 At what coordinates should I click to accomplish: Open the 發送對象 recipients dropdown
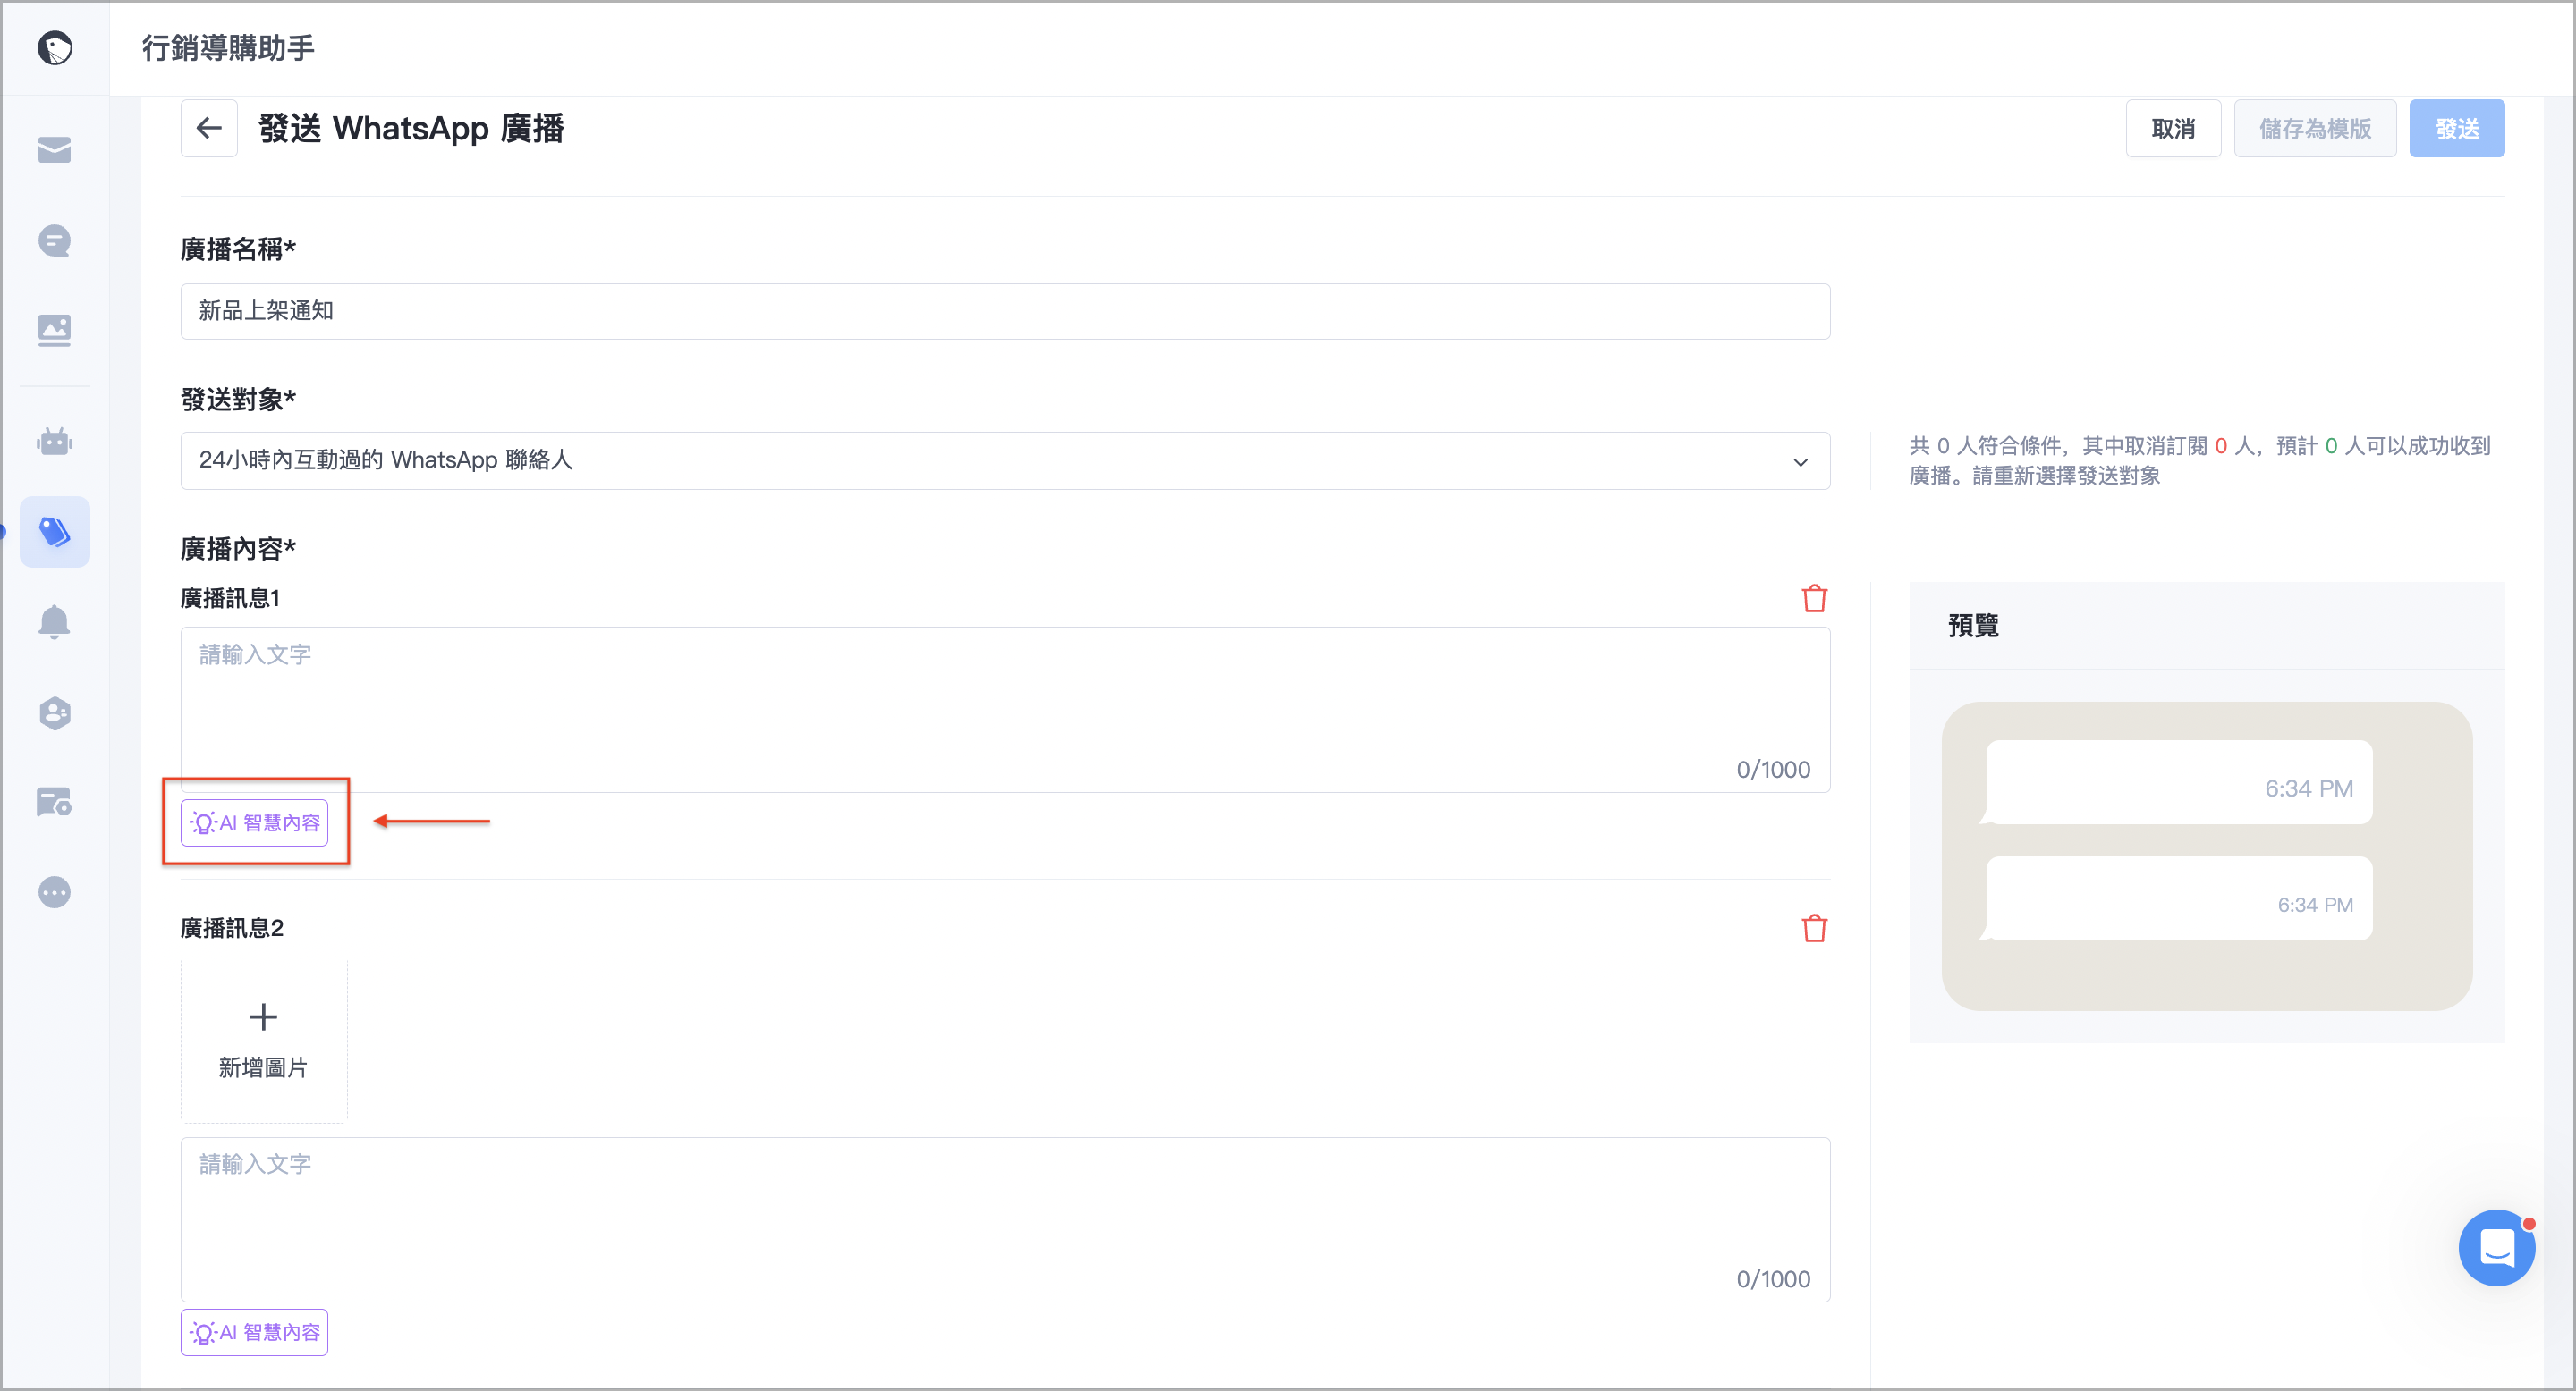point(1005,460)
